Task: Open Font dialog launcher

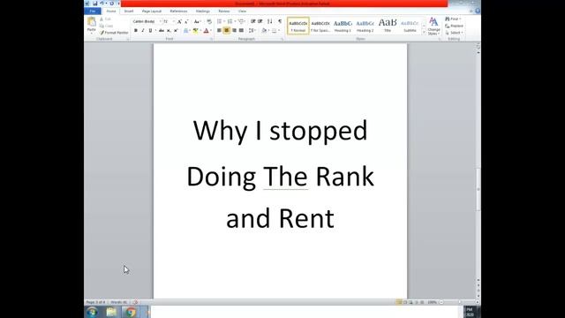Action: pyautogui.click(x=211, y=39)
